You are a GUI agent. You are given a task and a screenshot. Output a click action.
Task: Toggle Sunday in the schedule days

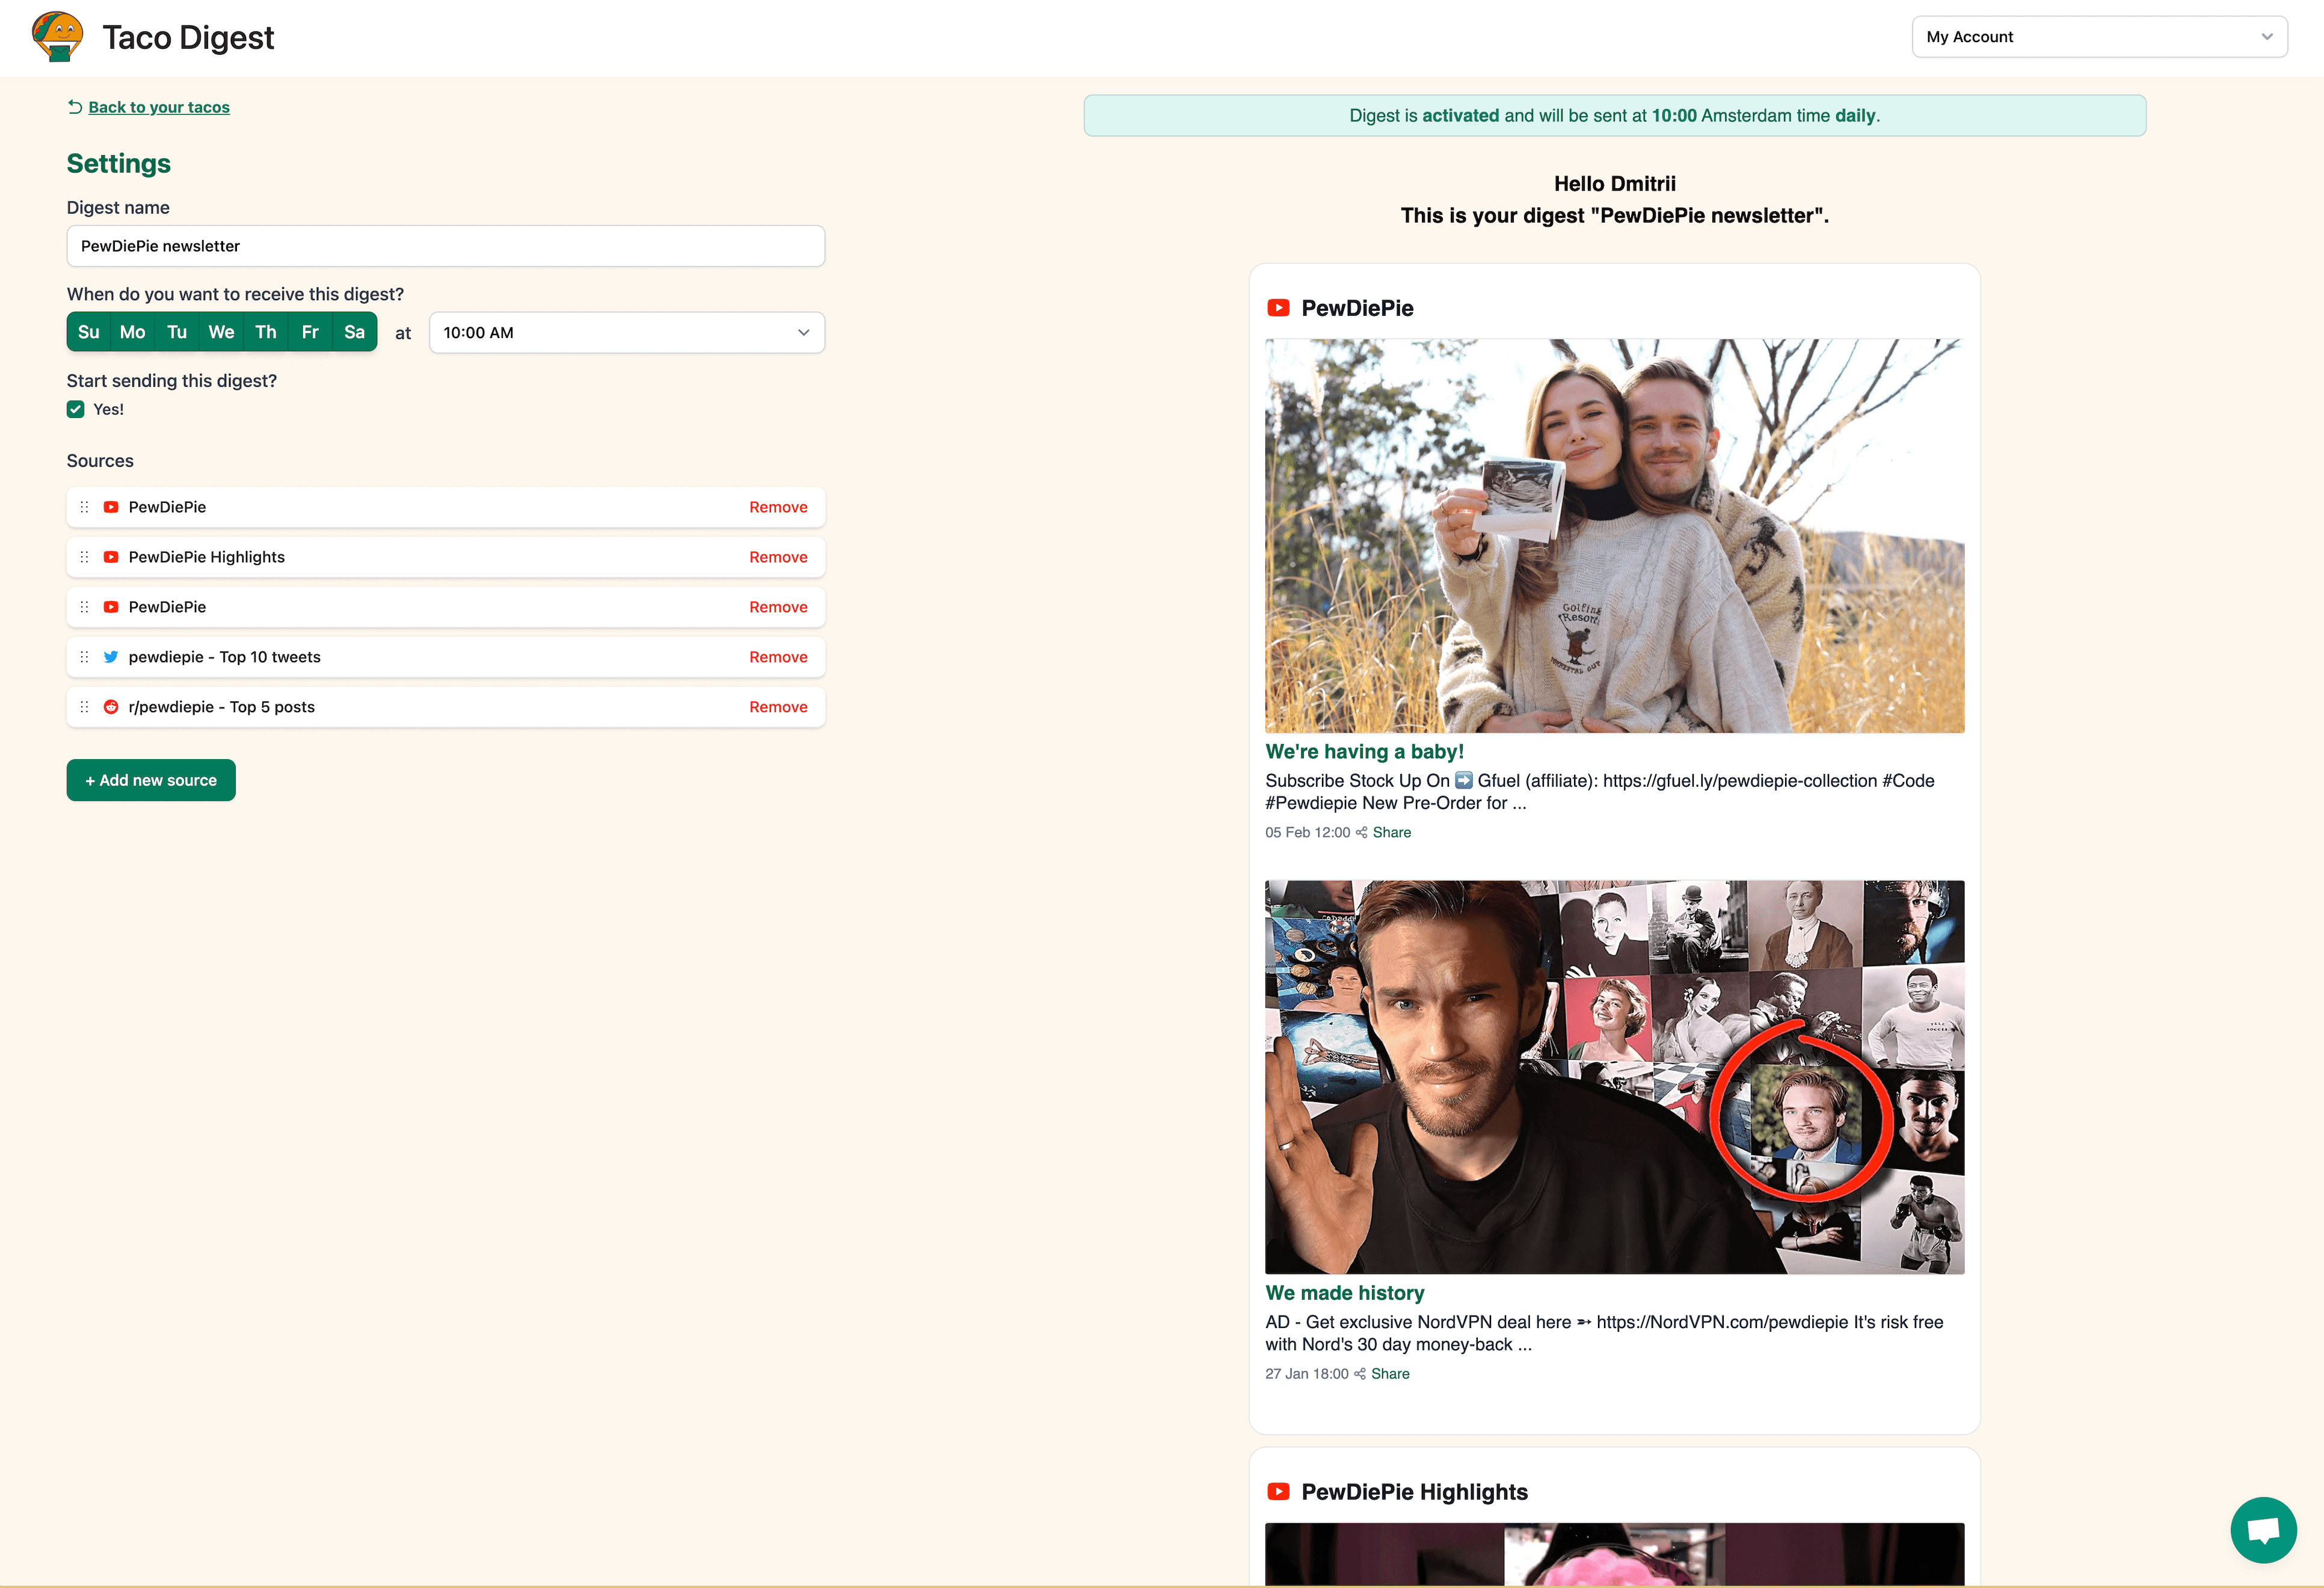88,332
